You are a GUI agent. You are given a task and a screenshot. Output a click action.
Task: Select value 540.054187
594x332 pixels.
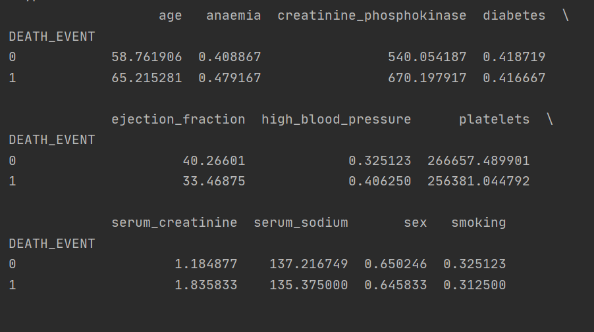(427, 57)
